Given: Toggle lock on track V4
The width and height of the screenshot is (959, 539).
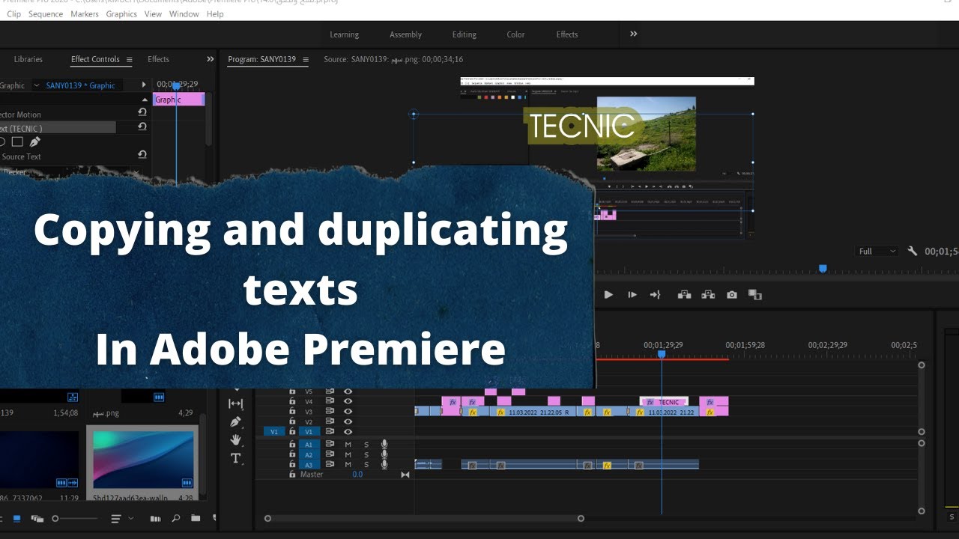Looking at the screenshot, I should 292,401.
